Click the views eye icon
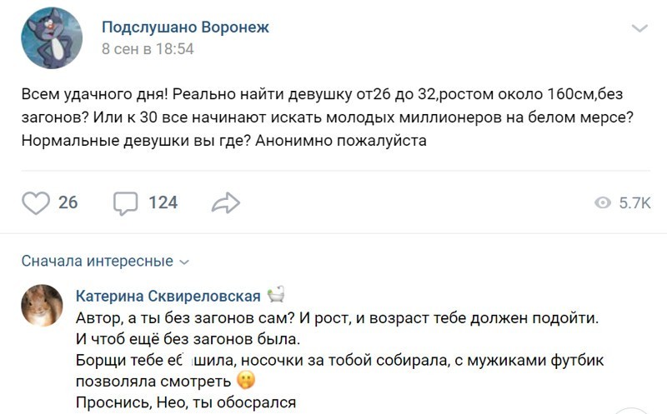Viewport: 667px width, 414px height. (x=601, y=203)
